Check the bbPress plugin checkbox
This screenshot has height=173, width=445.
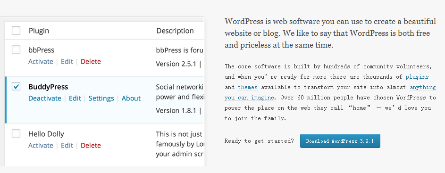(16, 49)
